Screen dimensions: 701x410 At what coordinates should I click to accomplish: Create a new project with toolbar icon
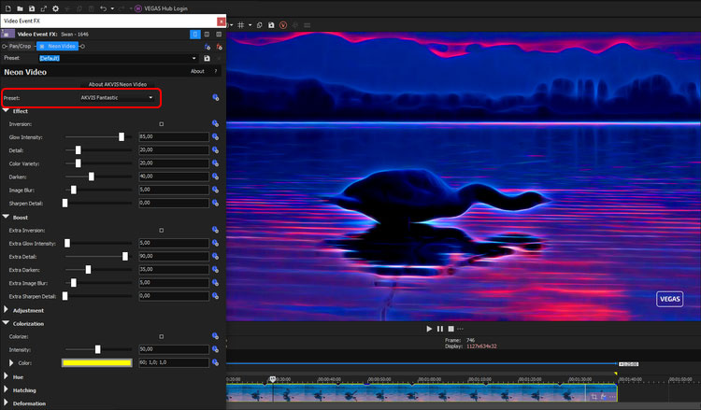[8, 8]
